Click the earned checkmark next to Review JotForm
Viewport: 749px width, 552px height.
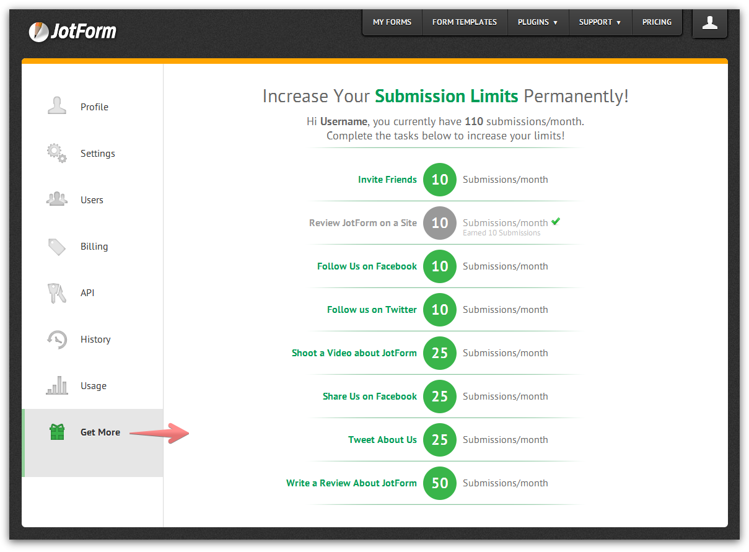click(x=555, y=220)
